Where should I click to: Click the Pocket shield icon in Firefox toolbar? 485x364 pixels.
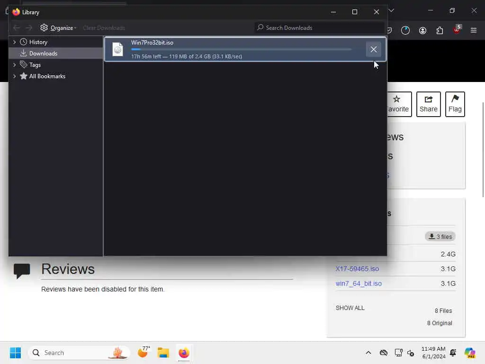[389, 30]
